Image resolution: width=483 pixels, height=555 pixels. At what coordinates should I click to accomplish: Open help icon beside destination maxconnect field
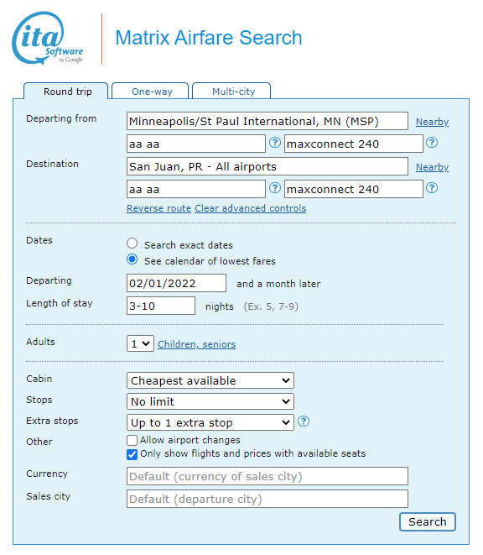tap(432, 188)
